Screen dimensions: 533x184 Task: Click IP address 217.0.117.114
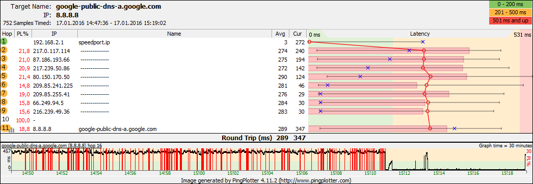tap(51, 51)
